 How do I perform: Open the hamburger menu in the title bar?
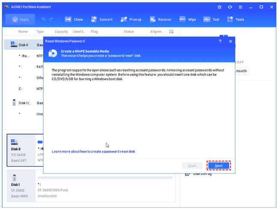tap(240, 7)
